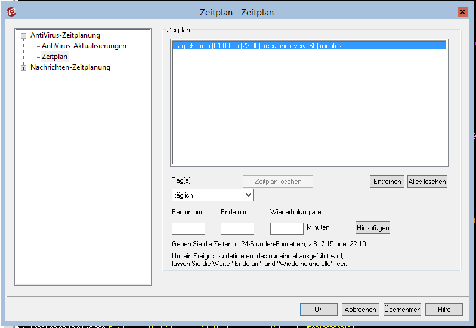Click the MDaemon app icon in title bar
This screenshot has width=476, height=328.
11,12
